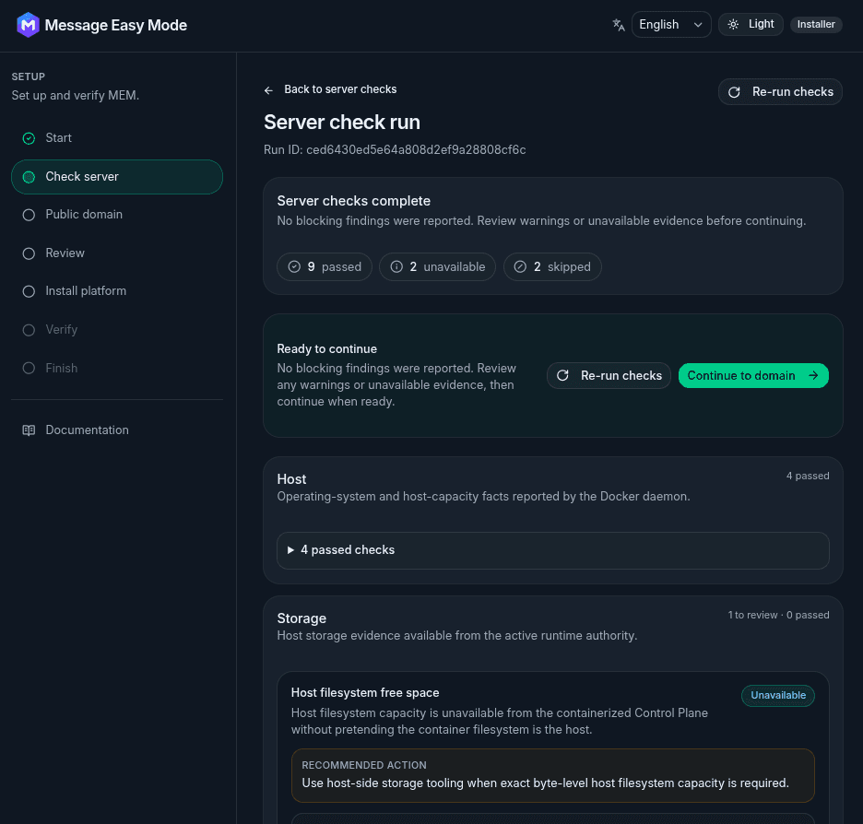Select the Verify step
The height and width of the screenshot is (824, 863).
(117, 329)
